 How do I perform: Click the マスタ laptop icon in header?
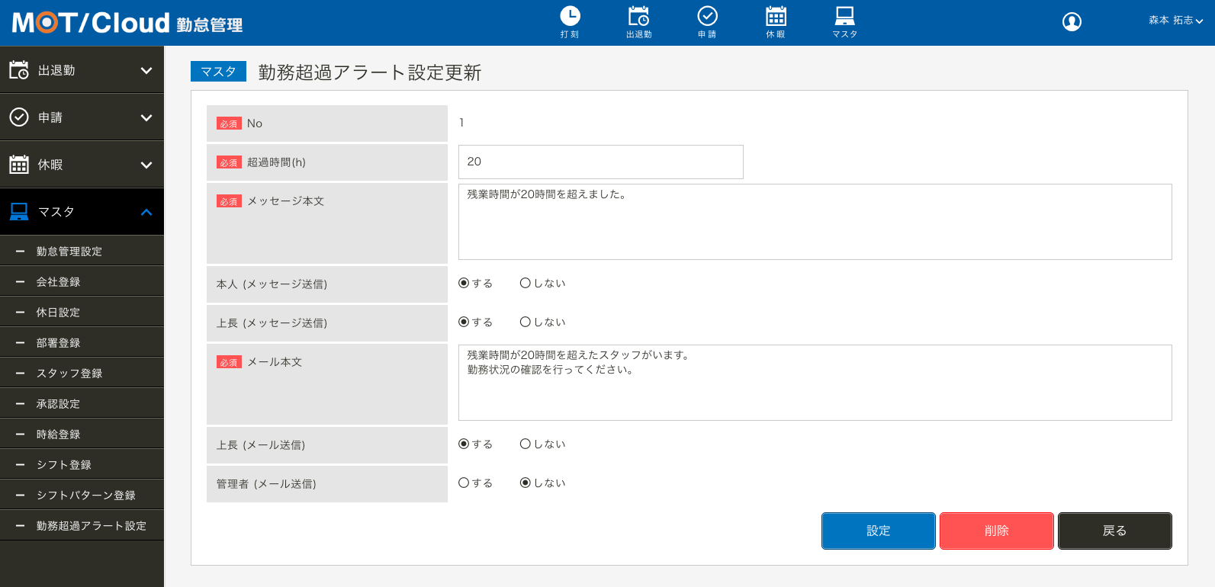click(x=844, y=16)
